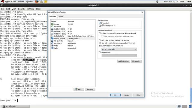Select NAT network connection option
Image resolution: width=192 pixels, height=108 pixels.
(x=100, y=40)
